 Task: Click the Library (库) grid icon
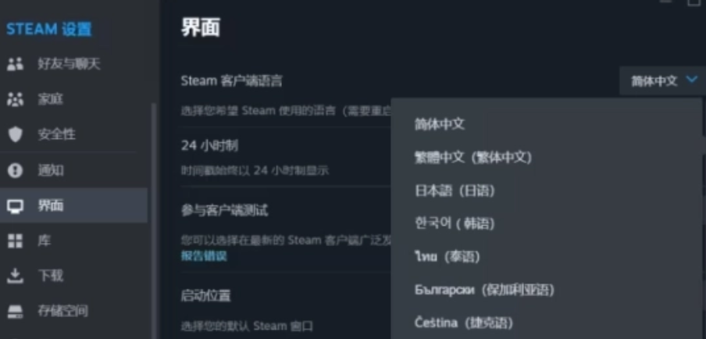16,241
